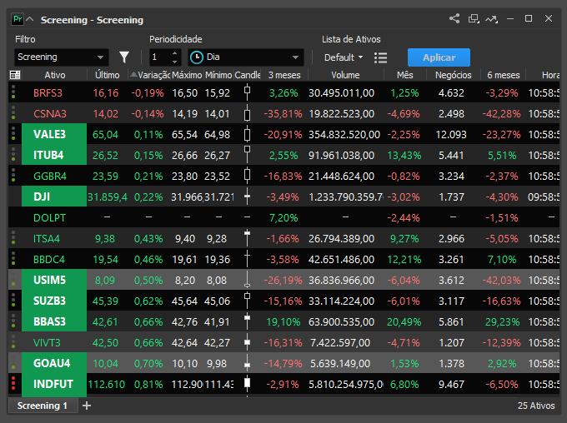Select the highlighted DJI ticker

[54, 197]
